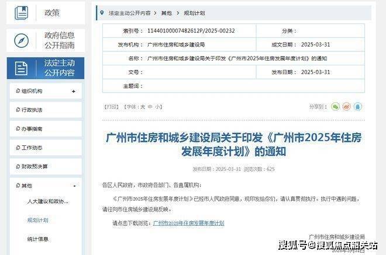
Task: Click index number 11440100007482612P/2025-00232
Action: tap(191, 31)
